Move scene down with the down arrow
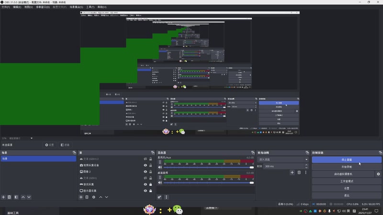The height and width of the screenshot is (215, 383). point(29,197)
